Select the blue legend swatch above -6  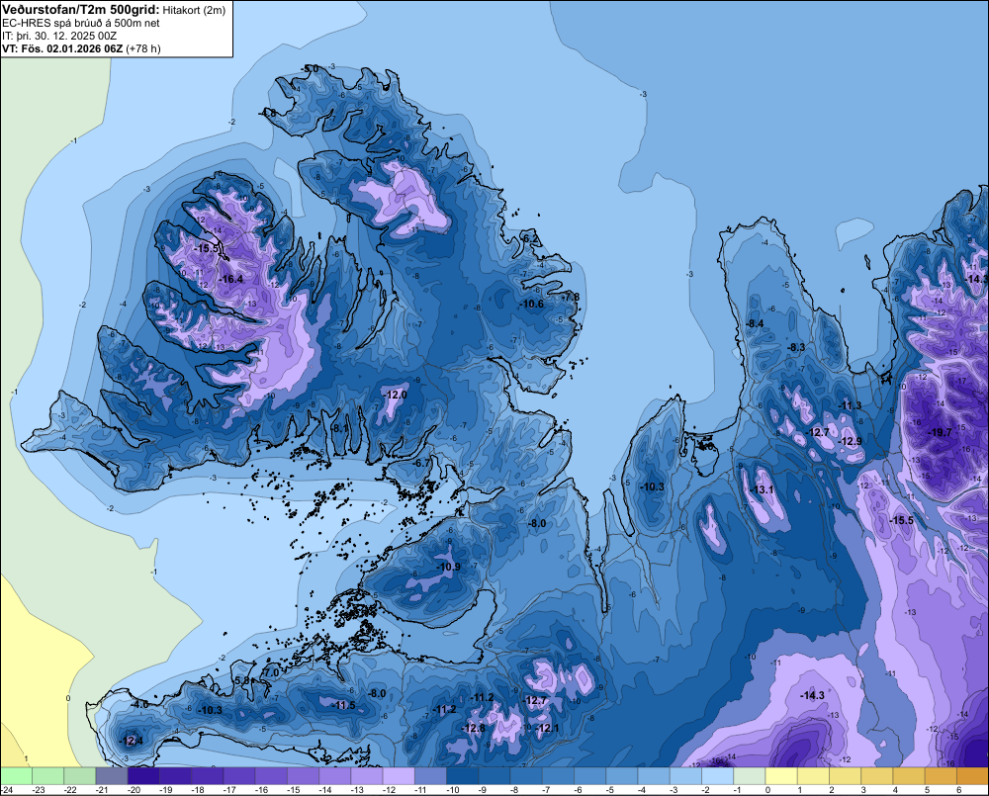pos(589,775)
